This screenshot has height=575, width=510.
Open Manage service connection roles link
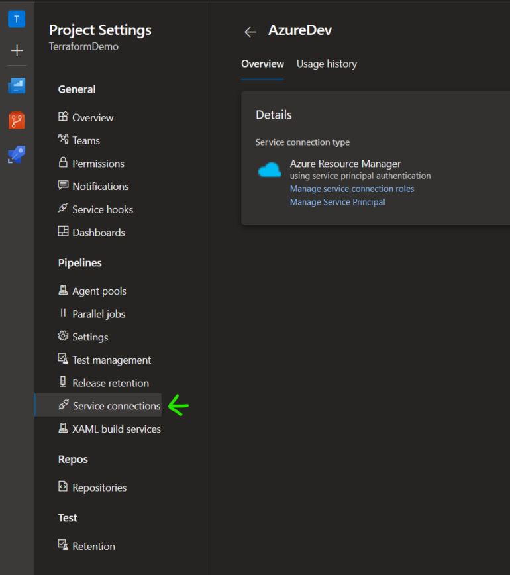coord(352,189)
